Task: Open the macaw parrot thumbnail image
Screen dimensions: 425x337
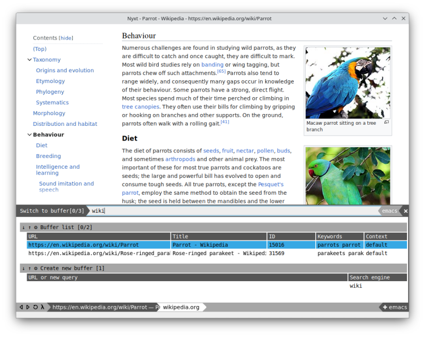Action: (348, 83)
